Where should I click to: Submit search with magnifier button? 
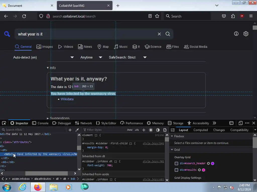(168, 34)
